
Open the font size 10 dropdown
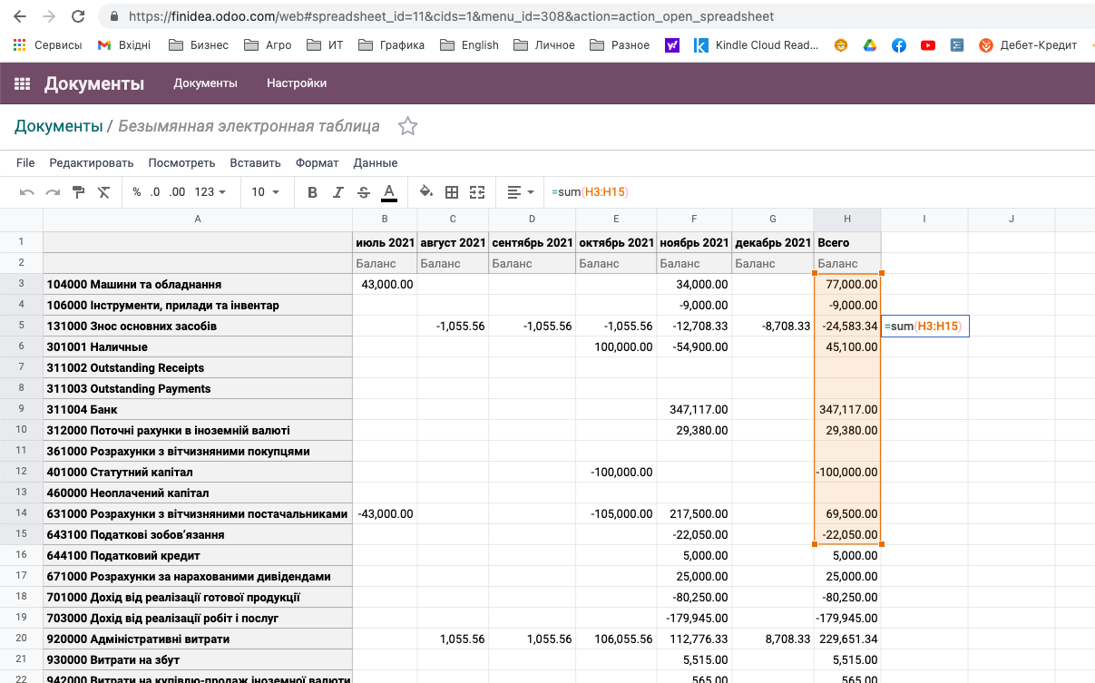[x=266, y=192]
